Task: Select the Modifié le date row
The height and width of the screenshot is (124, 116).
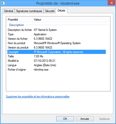Action: [x=57, y=61]
